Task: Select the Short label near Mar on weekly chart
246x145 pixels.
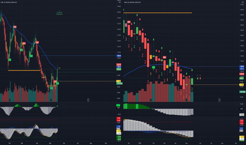Action: (164, 57)
